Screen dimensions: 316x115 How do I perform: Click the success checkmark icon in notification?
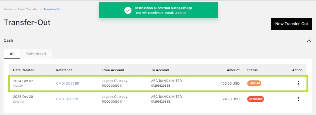coord(128,10)
